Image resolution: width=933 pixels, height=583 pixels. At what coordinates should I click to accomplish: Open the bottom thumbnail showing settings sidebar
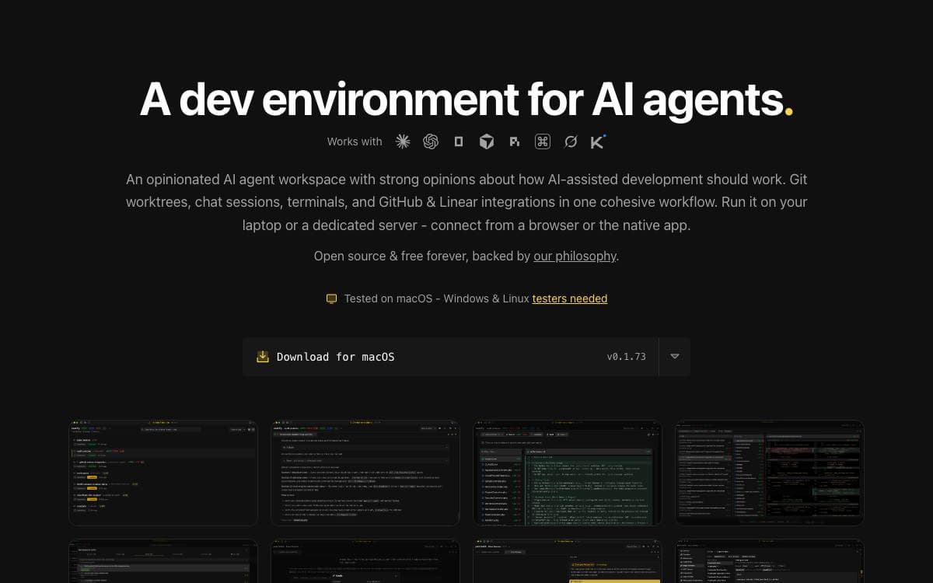click(x=770, y=561)
